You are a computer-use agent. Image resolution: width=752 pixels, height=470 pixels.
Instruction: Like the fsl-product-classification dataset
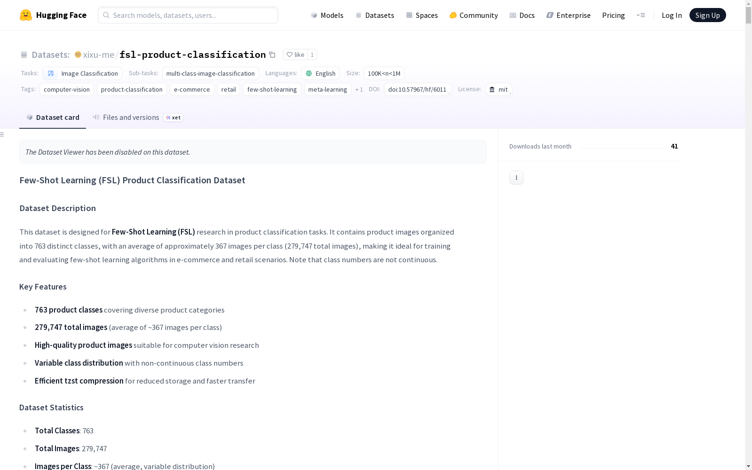click(x=295, y=55)
